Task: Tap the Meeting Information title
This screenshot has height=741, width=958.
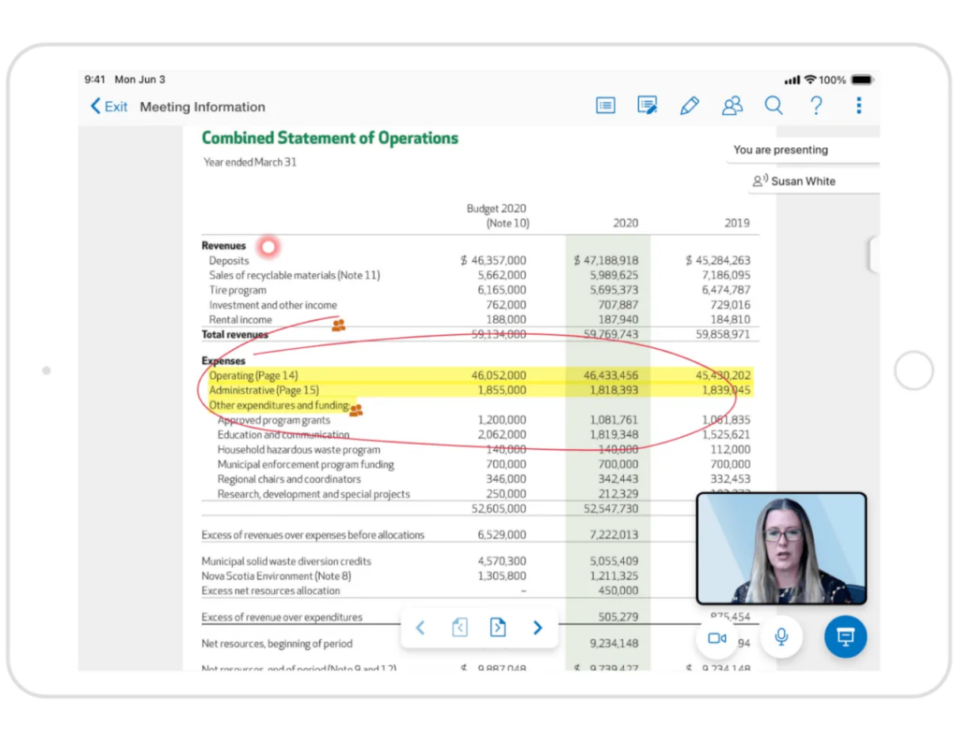Action: click(203, 107)
